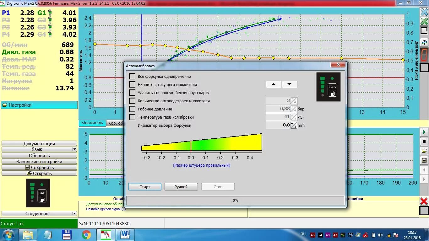The height and width of the screenshot is (241, 429).
Task: Select the G1 gas injector label
Action: tap(42, 13)
